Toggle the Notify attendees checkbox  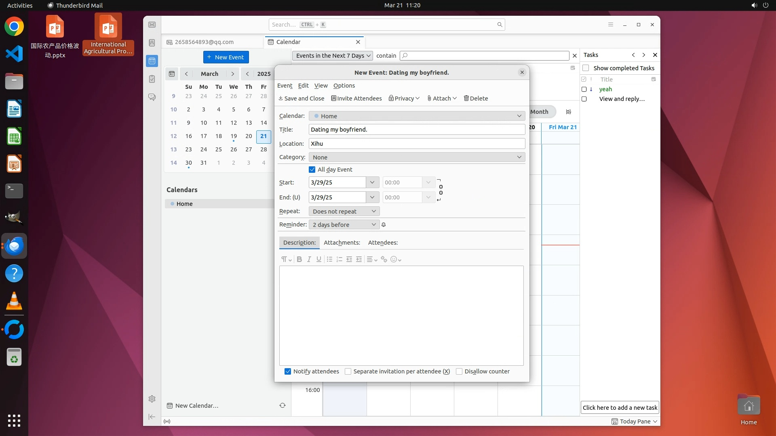coord(288,371)
